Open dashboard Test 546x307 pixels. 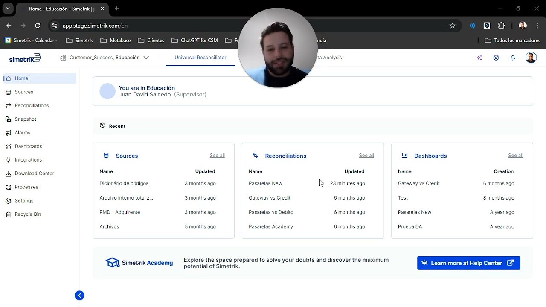pos(403,198)
